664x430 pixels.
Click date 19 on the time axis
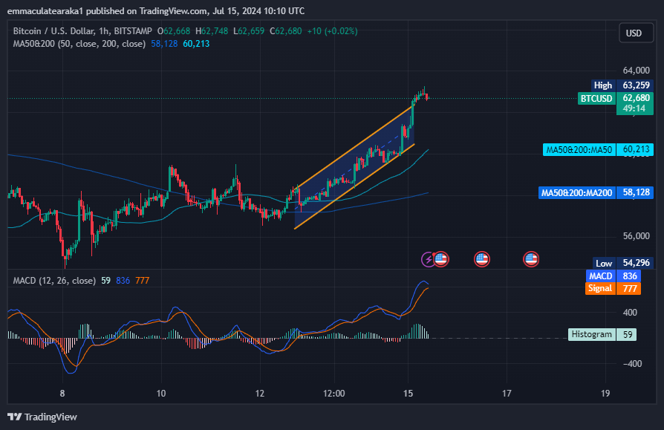coord(605,393)
